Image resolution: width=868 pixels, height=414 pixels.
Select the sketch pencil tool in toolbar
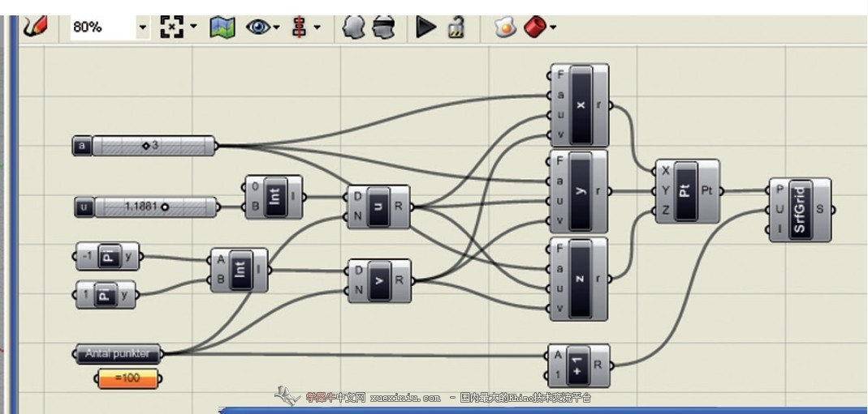pyautogui.click(x=35, y=26)
